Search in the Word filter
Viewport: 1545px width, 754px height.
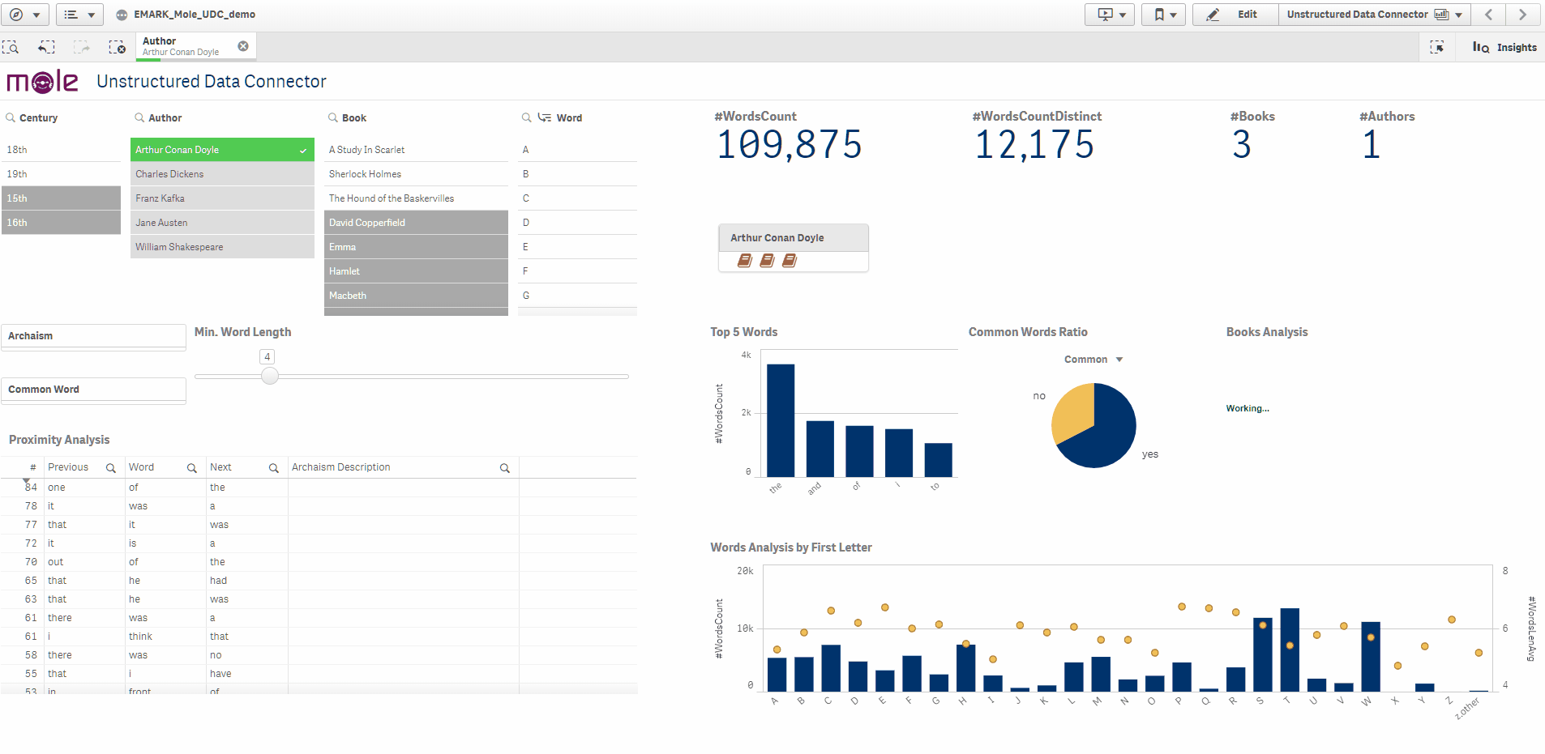pos(527,117)
